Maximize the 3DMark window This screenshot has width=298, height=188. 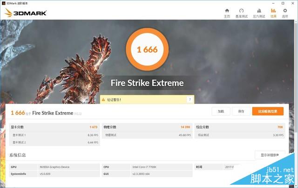283,3
